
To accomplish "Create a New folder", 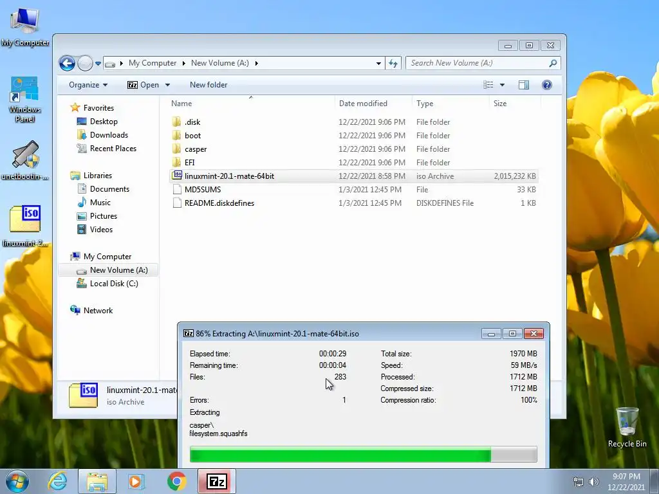I will pyautogui.click(x=209, y=85).
